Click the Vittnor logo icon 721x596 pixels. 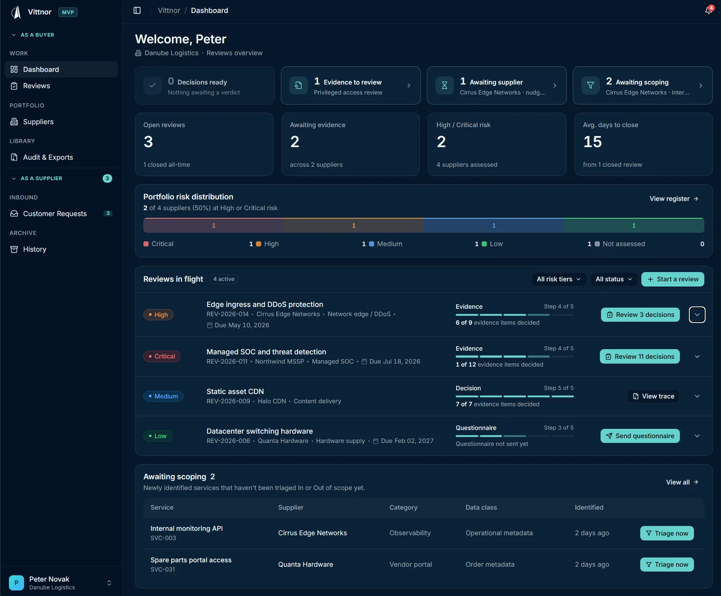pos(17,12)
